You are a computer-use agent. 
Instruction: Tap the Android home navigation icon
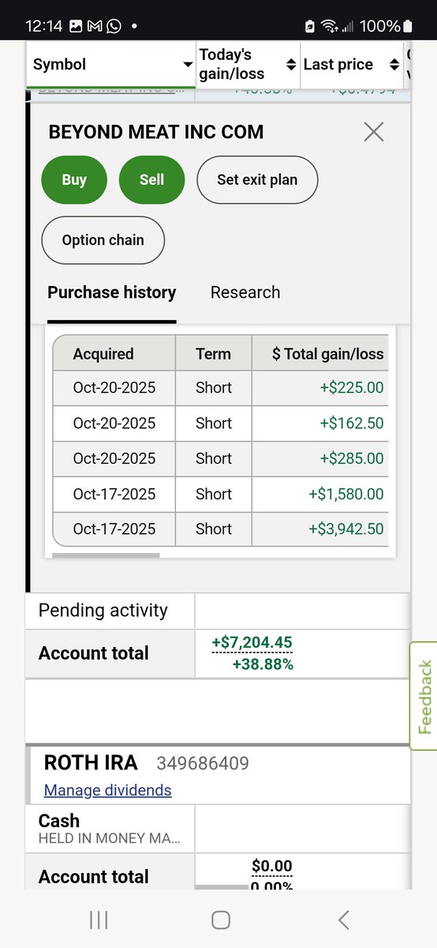tap(221, 920)
